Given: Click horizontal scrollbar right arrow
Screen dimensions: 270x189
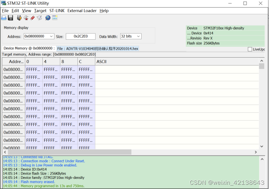Looking at the screenshot, I should [256, 152].
